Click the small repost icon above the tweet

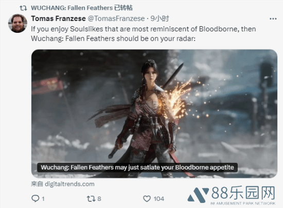point(23,8)
